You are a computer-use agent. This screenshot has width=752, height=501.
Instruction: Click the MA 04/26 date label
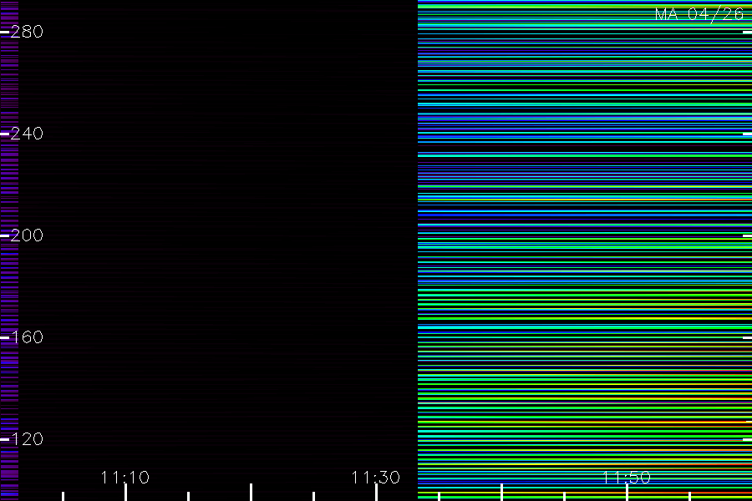point(699,14)
